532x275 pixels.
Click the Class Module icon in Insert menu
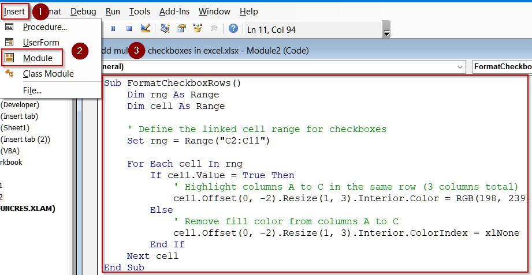tap(9, 73)
